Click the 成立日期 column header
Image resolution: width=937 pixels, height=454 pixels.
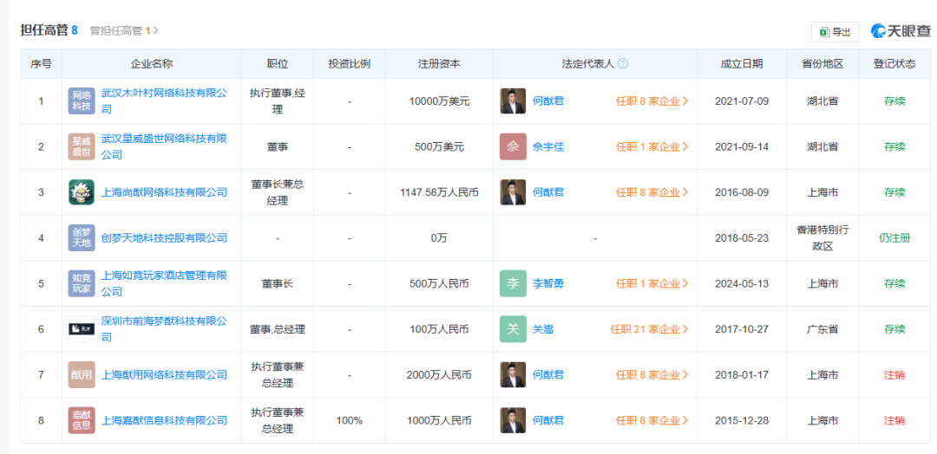742,64
